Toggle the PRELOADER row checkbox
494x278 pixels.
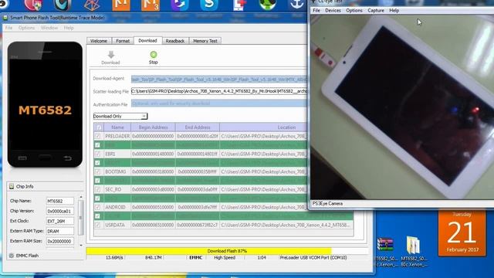click(x=98, y=136)
